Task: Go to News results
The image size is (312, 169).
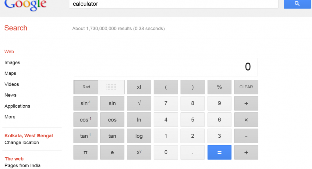Action: pyautogui.click(x=11, y=95)
